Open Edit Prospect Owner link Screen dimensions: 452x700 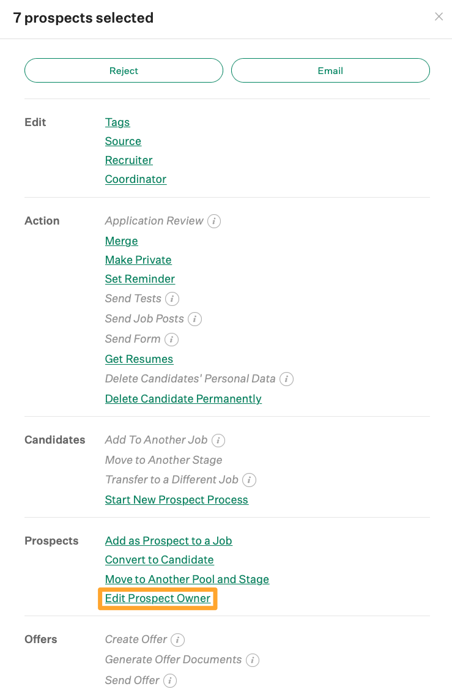(157, 598)
